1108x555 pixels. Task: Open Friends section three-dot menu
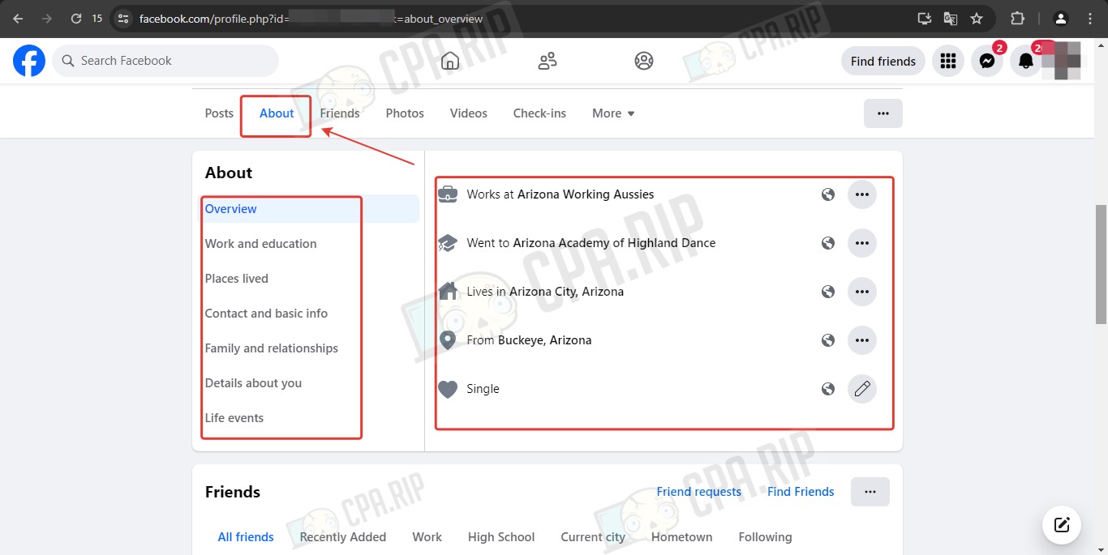(x=870, y=492)
